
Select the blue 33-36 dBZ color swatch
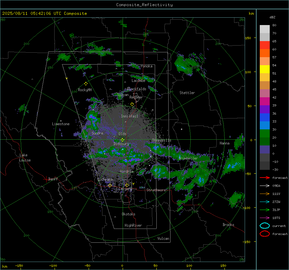[265, 118]
